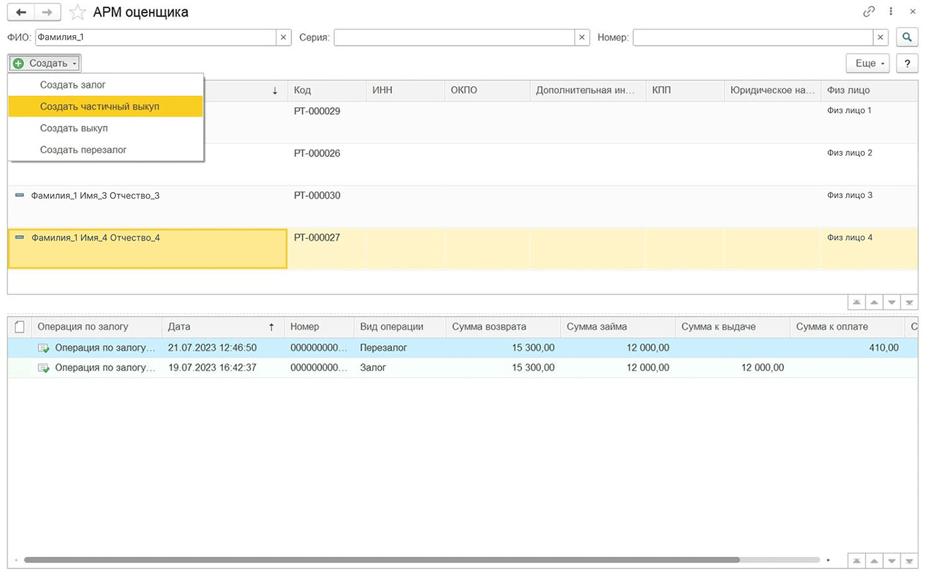The image size is (927, 575).
Task: Sort by the ИНН column header
Action: pos(405,91)
